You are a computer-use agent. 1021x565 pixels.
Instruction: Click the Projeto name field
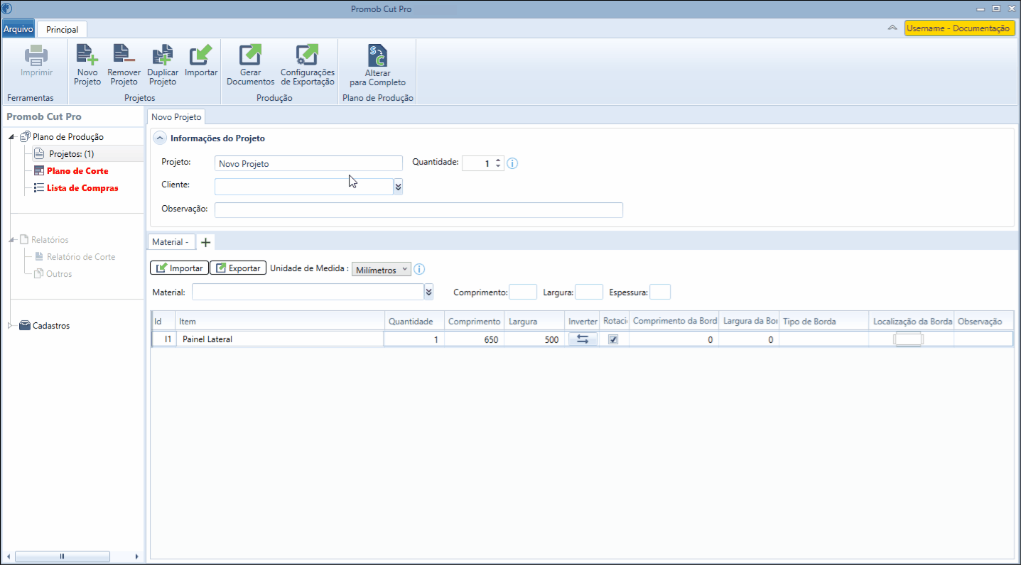coord(308,163)
